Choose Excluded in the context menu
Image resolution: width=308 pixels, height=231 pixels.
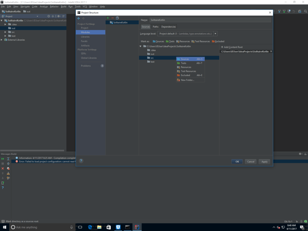click(190, 75)
